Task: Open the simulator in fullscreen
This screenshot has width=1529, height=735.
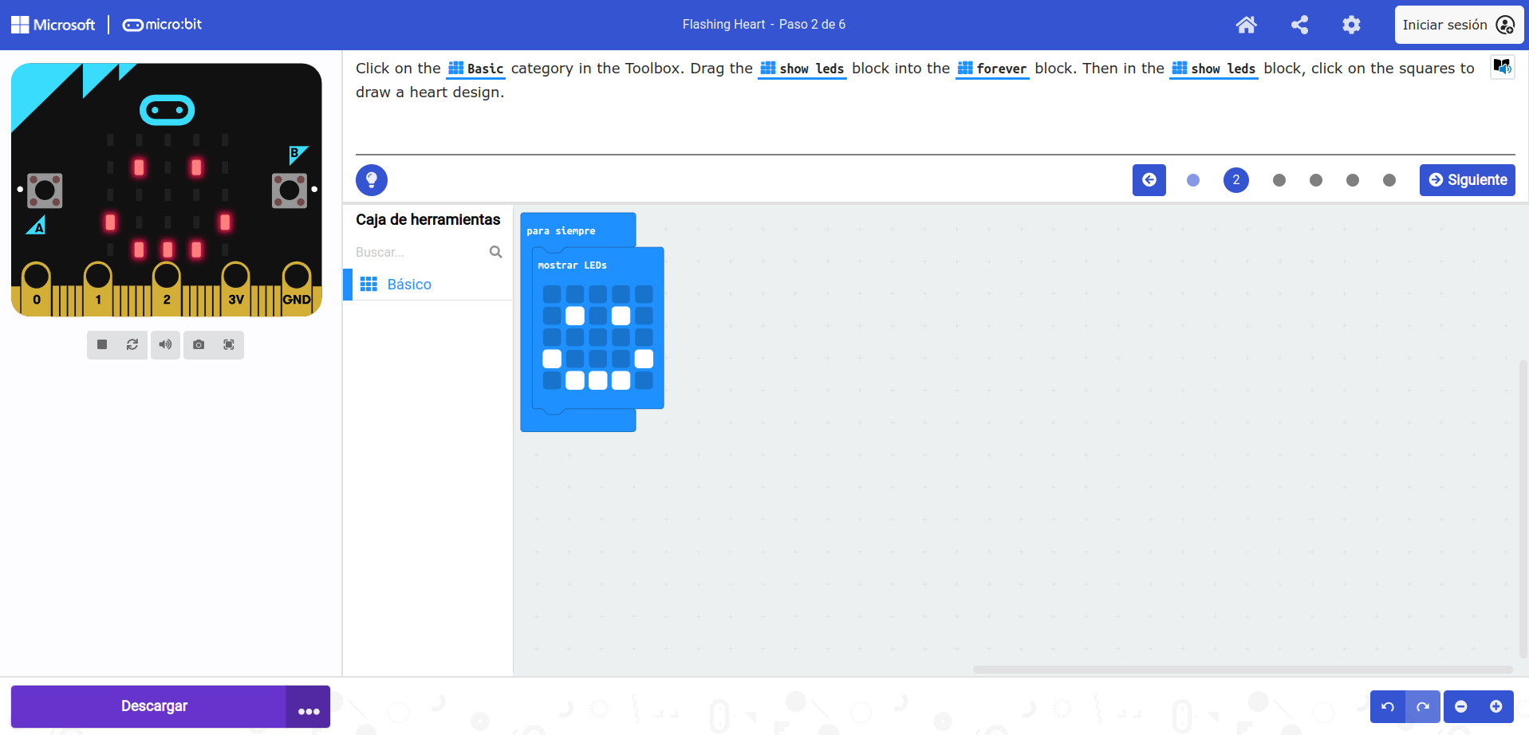Action: [x=230, y=344]
